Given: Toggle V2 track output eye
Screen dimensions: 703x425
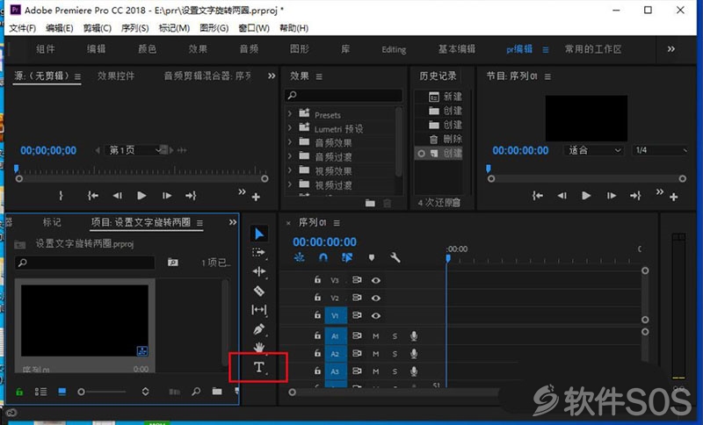Looking at the screenshot, I should (x=376, y=298).
